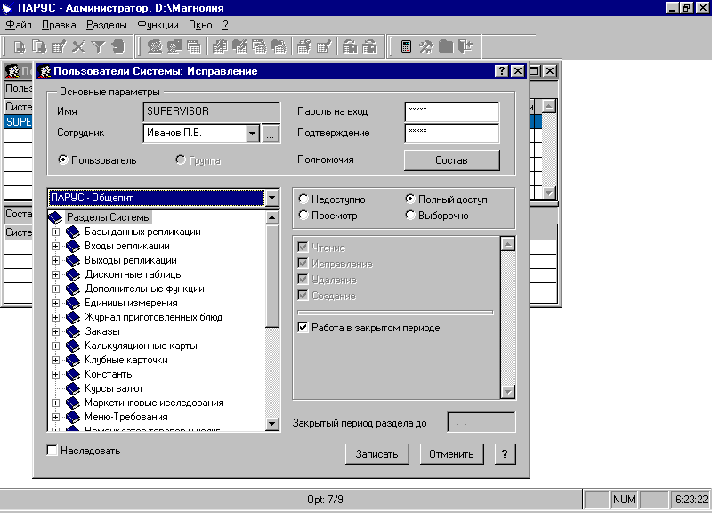Click the funnel filter icon
Viewport: 712px width, 513px height.
[x=98, y=47]
